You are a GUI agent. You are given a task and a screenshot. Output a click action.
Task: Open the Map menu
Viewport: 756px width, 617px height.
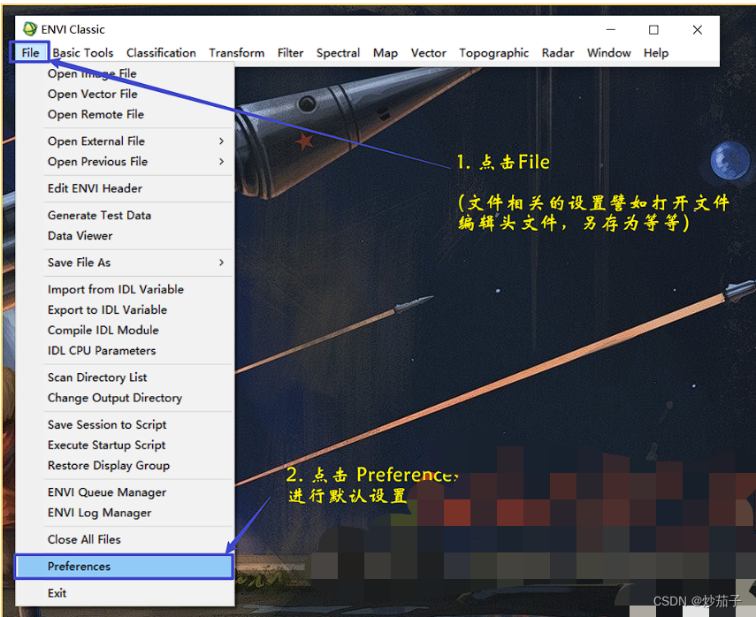click(x=386, y=52)
